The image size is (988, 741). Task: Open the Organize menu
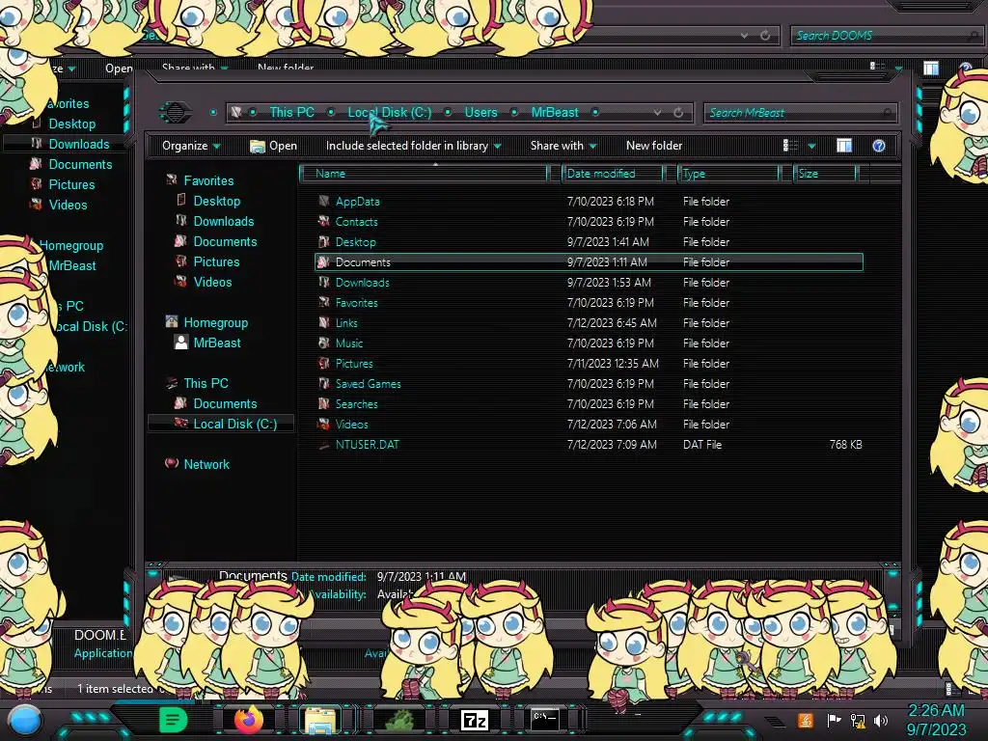pyautogui.click(x=191, y=146)
